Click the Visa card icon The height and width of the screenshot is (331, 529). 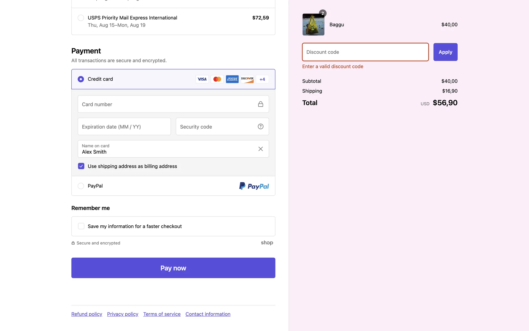202,79
